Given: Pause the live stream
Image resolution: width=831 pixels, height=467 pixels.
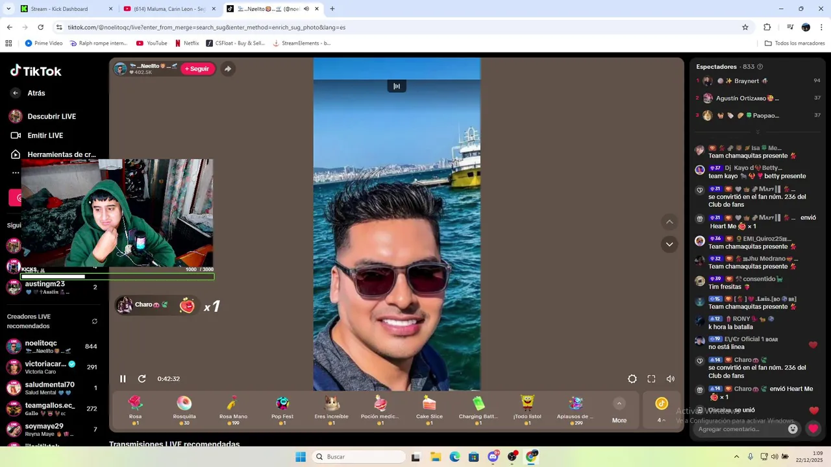Looking at the screenshot, I should click(x=123, y=379).
